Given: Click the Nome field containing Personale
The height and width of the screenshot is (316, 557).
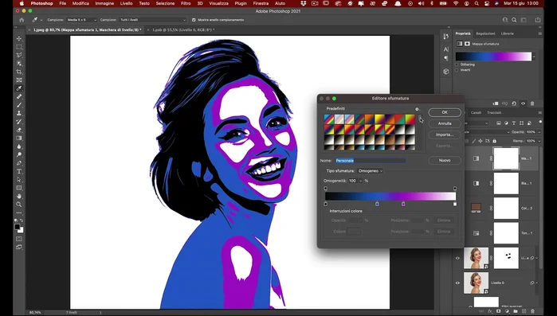Looking at the screenshot, I should 371,161.
